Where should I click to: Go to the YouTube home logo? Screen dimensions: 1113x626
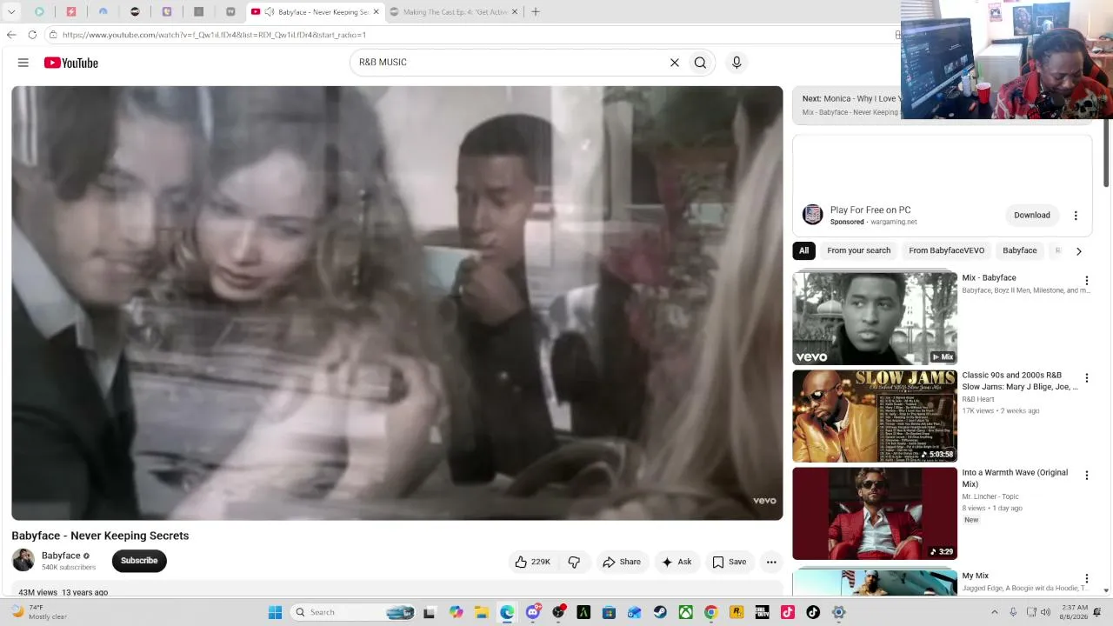coord(71,63)
